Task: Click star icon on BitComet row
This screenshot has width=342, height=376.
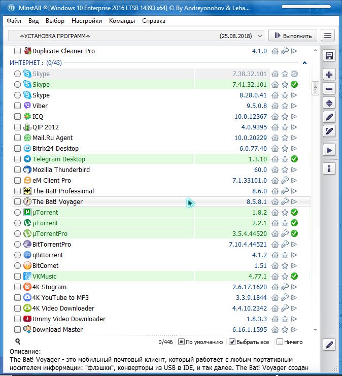Action: [x=285, y=266]
